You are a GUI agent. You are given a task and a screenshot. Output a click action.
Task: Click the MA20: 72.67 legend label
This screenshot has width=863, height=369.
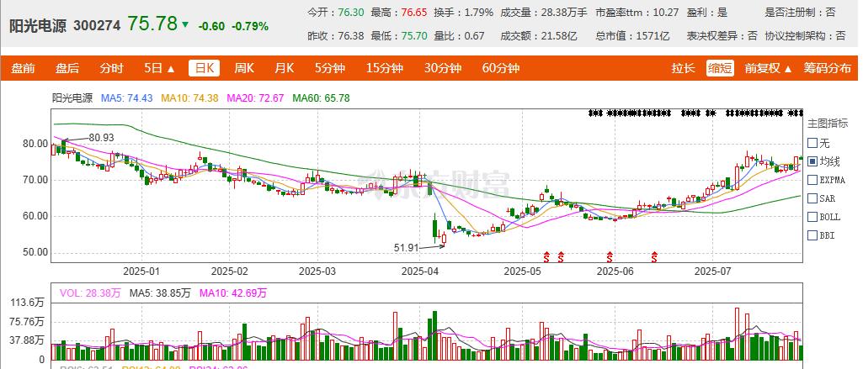coord(255,98)
